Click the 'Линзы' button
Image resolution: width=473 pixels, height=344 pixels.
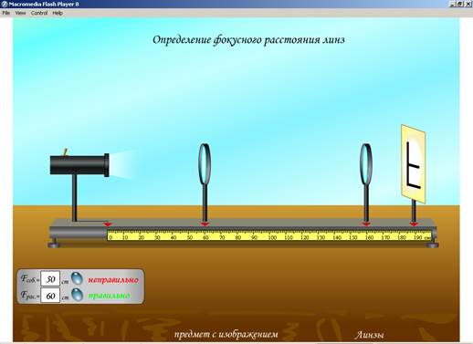pyautogui.click(x=369, y=335)
